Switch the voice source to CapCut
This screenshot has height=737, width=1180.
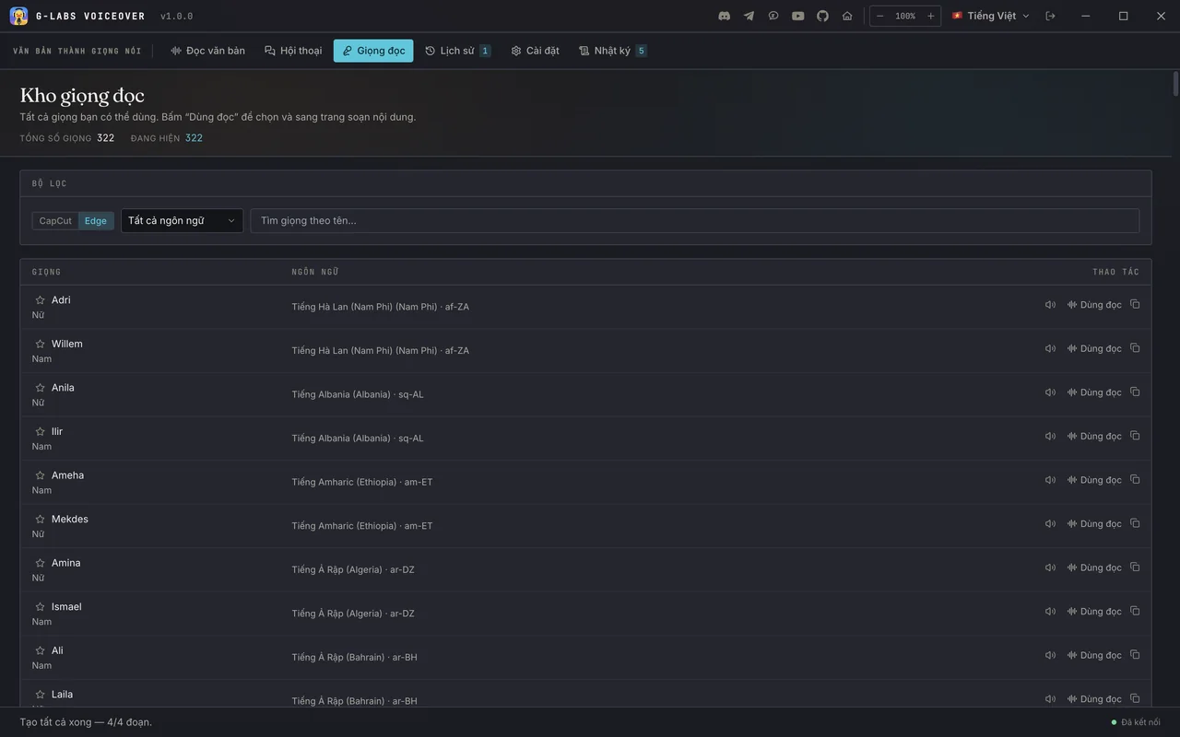55,221
